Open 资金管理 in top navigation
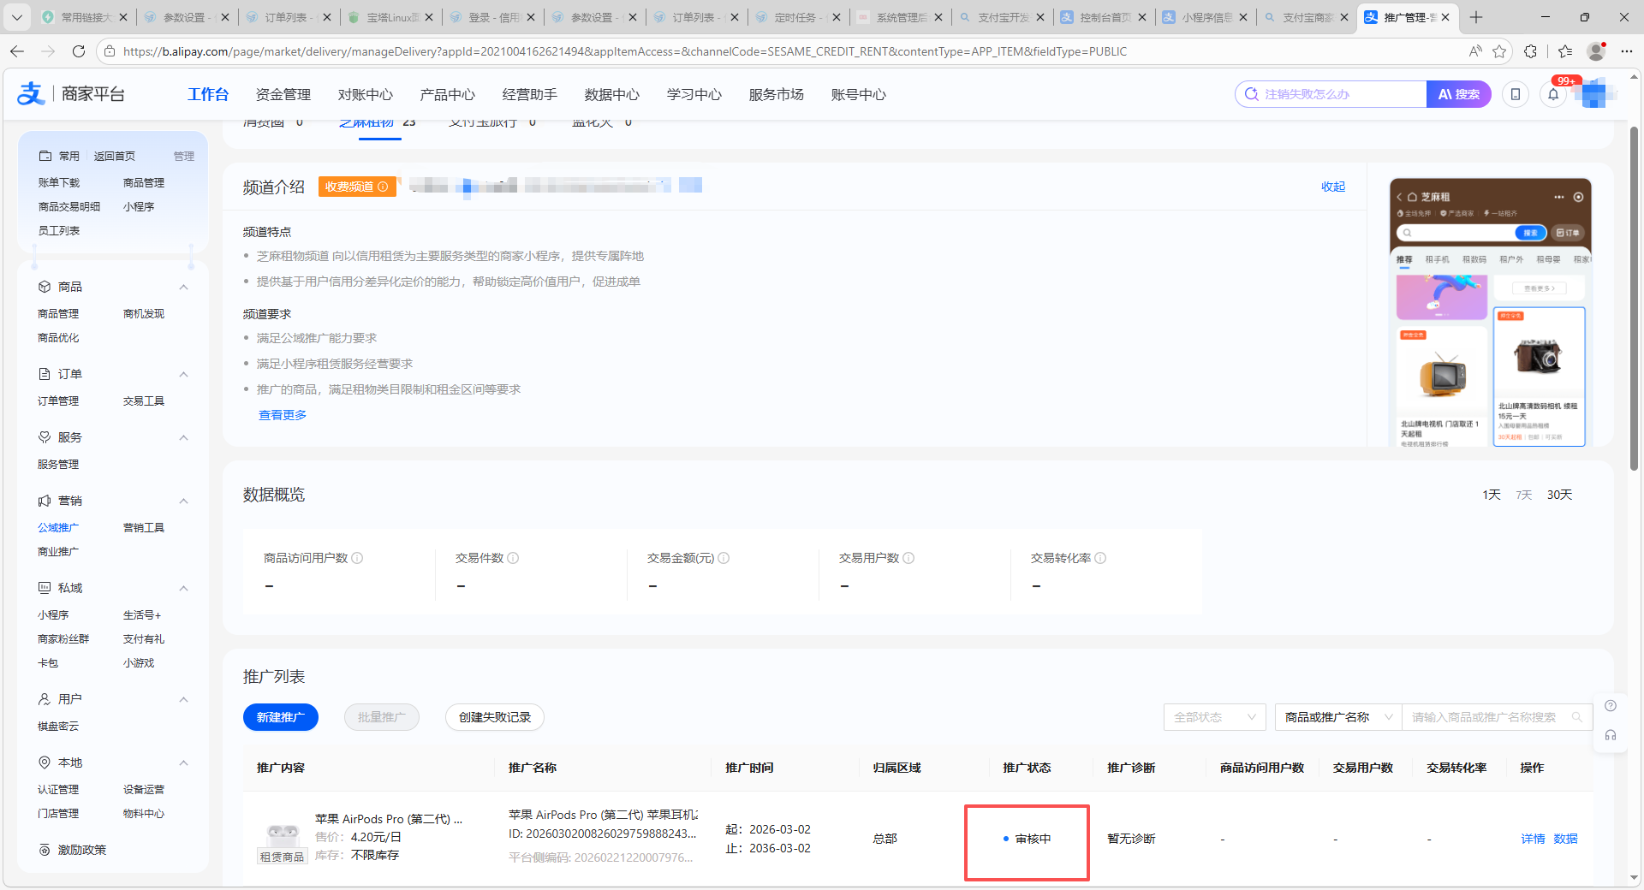 point(283,94)
